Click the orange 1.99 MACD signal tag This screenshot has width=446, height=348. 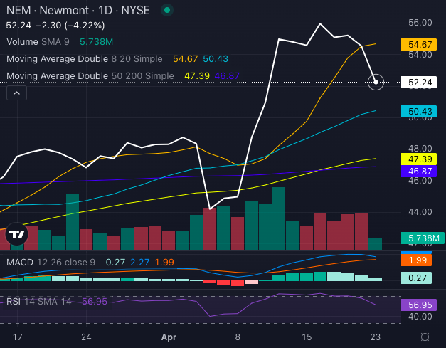(420, 260)
